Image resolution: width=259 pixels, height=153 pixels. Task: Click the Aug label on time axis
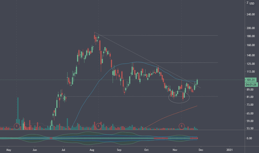point(92,150)
